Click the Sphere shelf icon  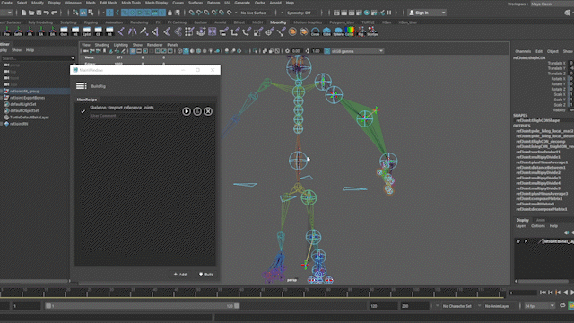click(x=338, y=32)
